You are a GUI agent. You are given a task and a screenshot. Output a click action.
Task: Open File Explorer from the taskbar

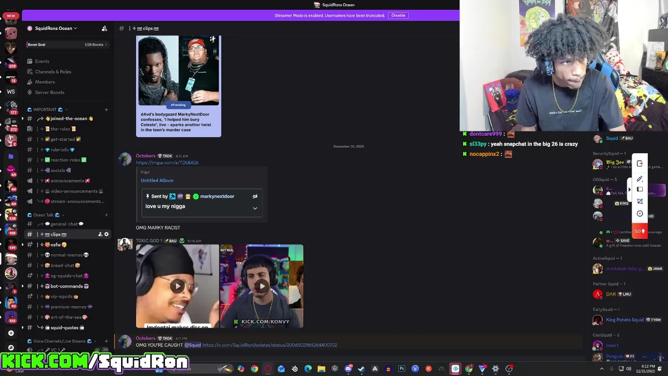point(321,369)
